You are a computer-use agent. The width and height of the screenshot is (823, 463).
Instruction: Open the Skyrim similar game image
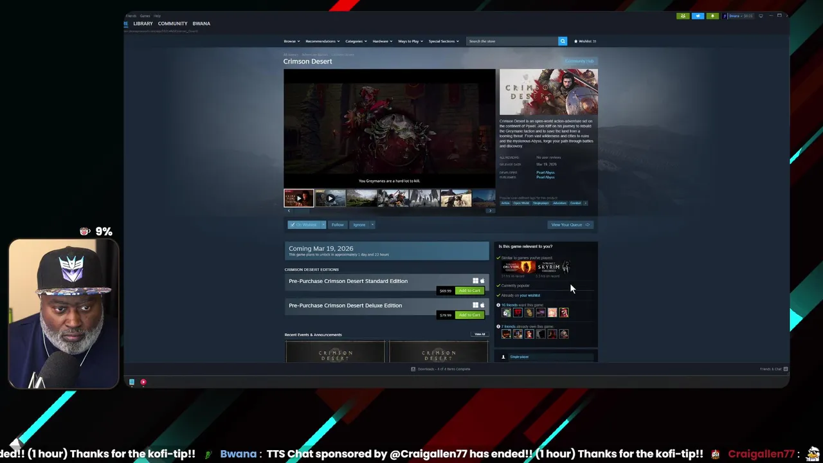pos(553,267)
